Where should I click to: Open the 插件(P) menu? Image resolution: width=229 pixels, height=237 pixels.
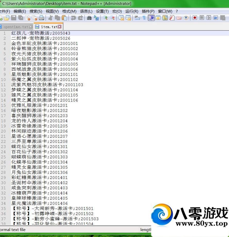(x=148, y=11)
